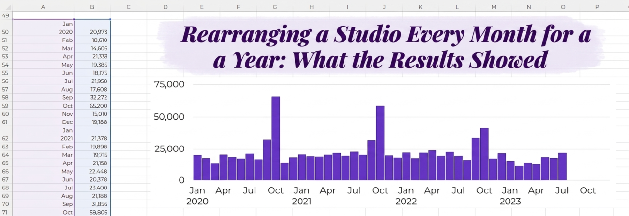Click 'Oct' cell in row 59
Image resolution: width=629 pixels, height=216 pixels.
click(x=44, y=106)
